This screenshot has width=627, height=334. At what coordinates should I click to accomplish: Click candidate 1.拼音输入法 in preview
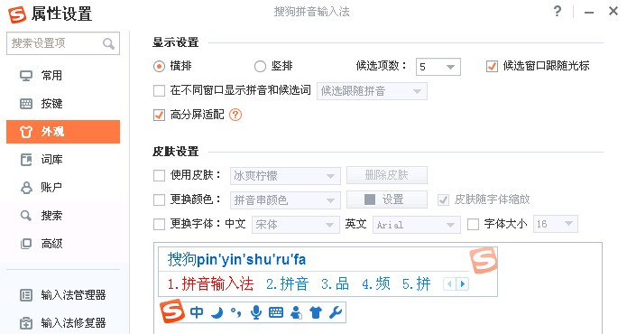coord(210,284)
